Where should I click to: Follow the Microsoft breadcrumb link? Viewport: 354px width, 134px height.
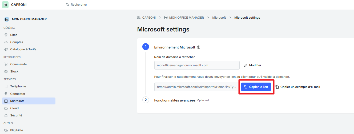(219, 18)
